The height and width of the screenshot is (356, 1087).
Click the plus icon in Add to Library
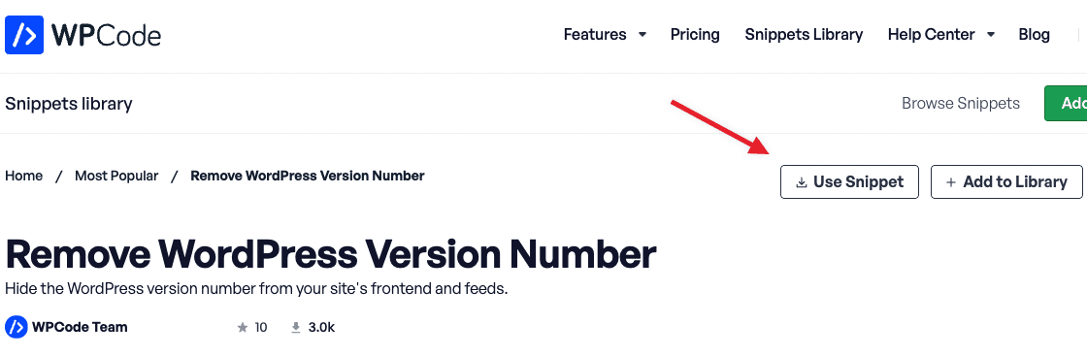(950, 182)
